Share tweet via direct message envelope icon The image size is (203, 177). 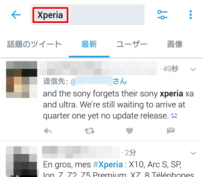click(171, 131)
